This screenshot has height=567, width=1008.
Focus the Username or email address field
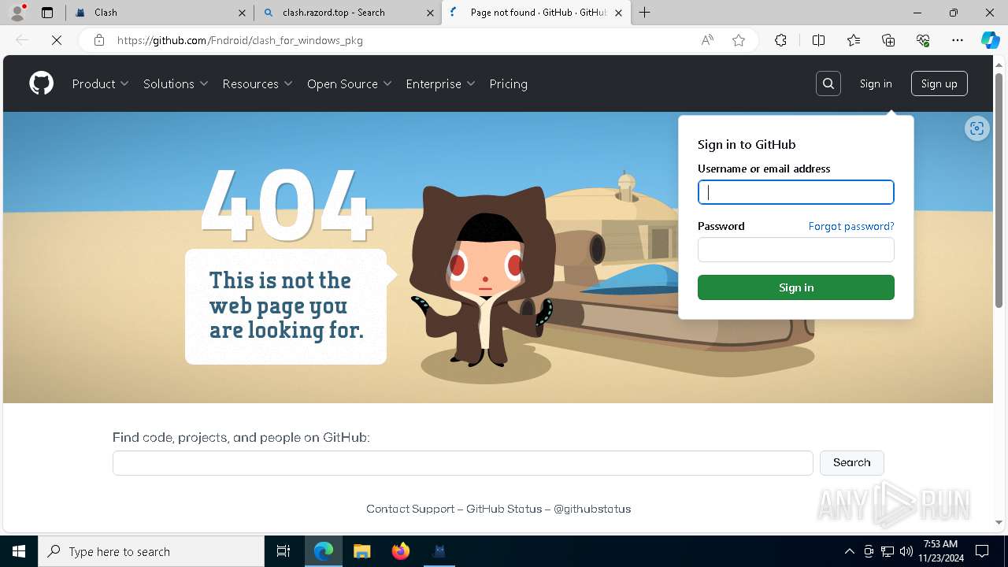coord(796,192)
